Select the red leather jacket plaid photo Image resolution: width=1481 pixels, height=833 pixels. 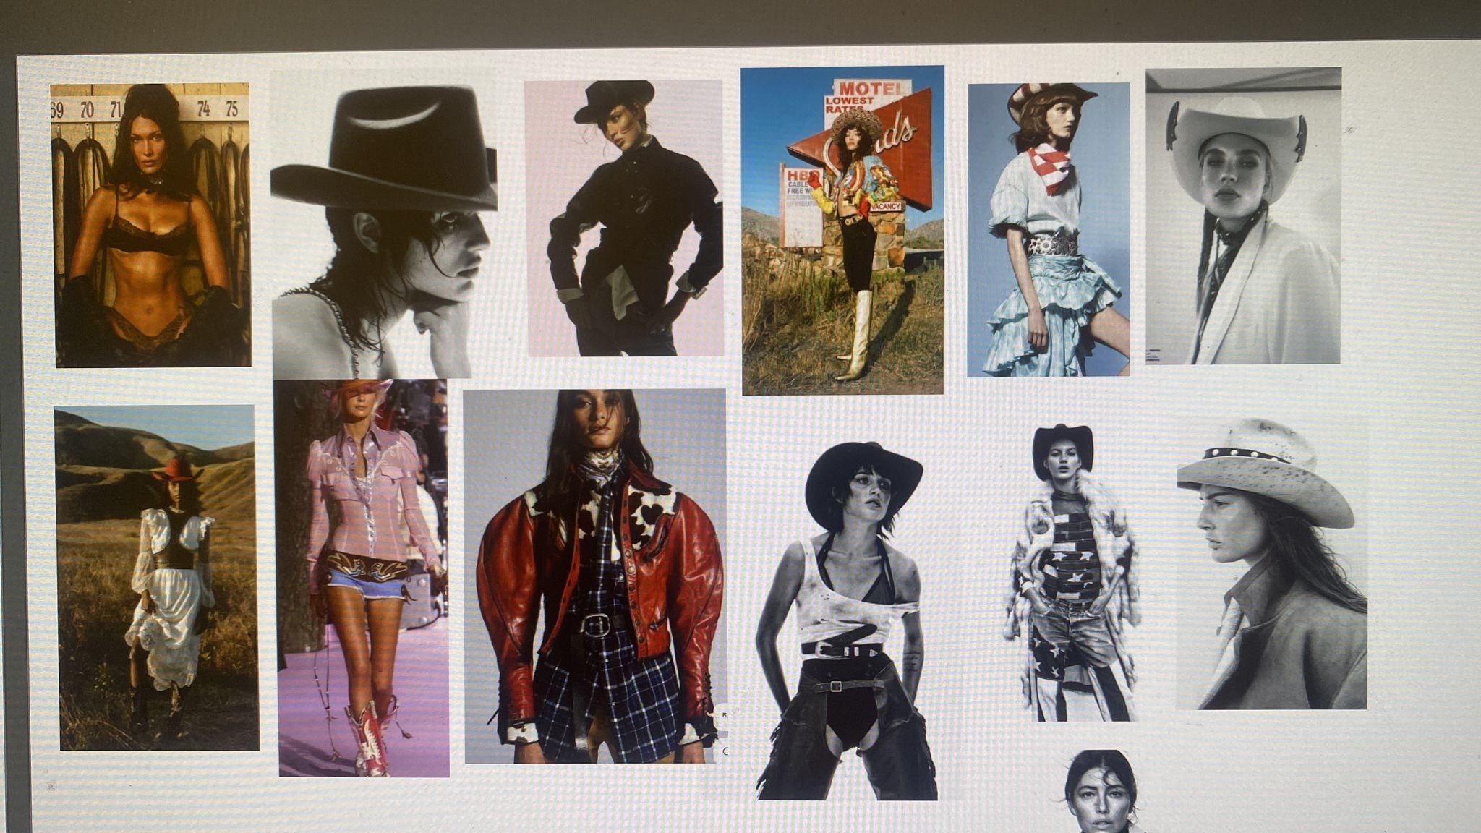(x=594, y=577)
